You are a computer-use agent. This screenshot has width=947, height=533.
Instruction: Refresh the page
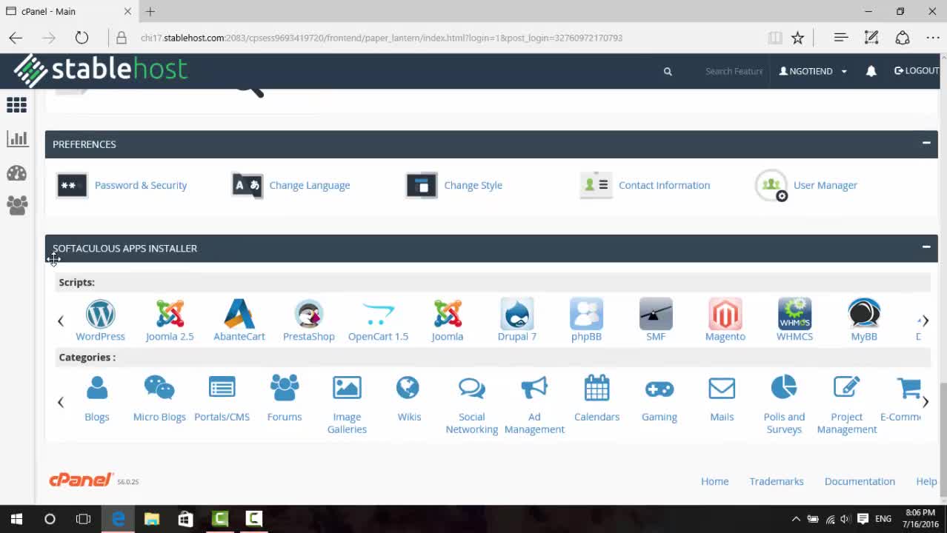coord(82,38)
